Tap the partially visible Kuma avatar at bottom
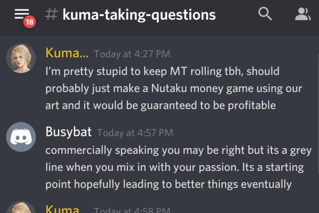Viewport: 319px width, 213px height. (x=21, y=207)
